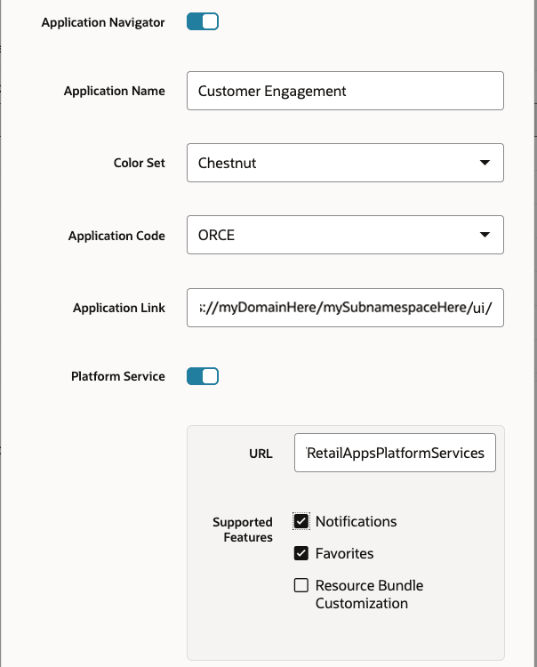This screenshot has height=667, width=537.
Task: Click the Favorites label text
Action: click(x=344, y=553)
